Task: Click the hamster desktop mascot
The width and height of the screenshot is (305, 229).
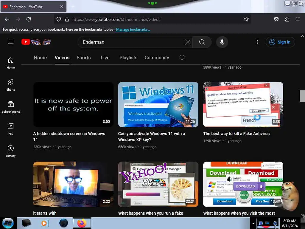Action: tap(290, 196)
